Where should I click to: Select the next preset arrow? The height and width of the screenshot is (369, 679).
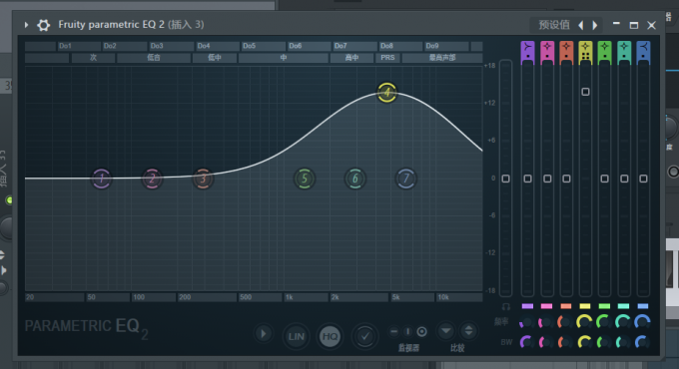tap(595, 26)
